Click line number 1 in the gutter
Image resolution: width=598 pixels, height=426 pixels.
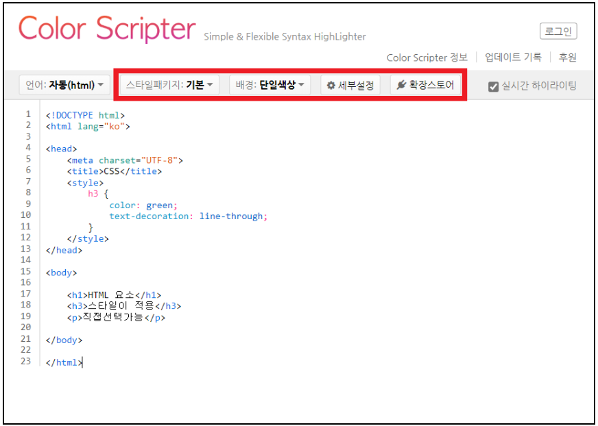tap(28, 114)
